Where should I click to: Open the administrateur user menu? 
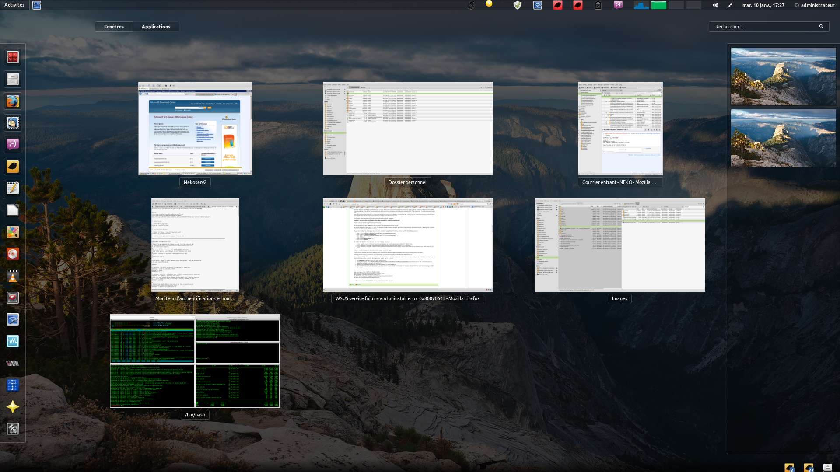(x=814, y=5)
